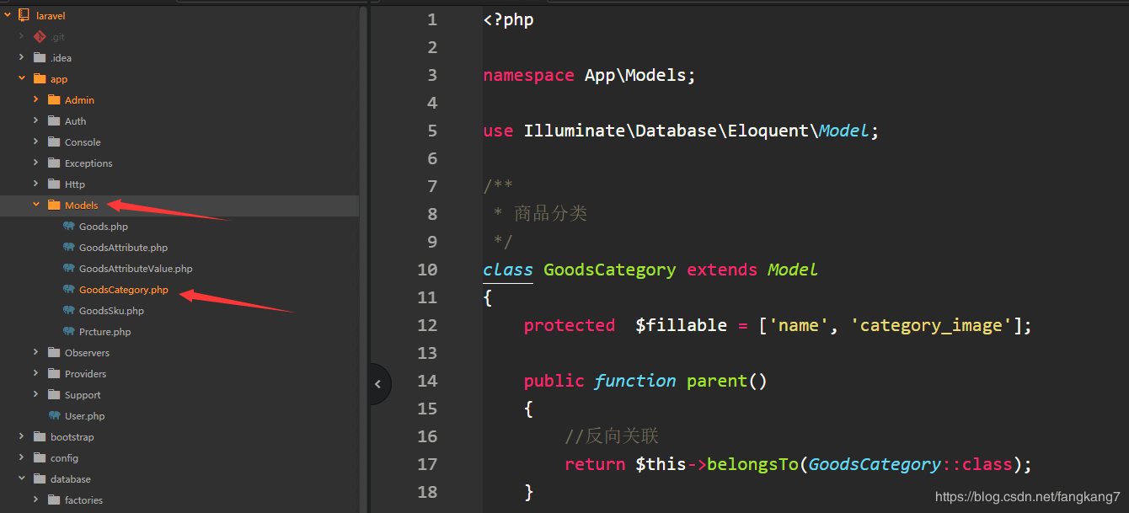Viewport: 1129px width, 513px height.
Task: Click the orange Models folder icon
Action: click(x=54, y=205)
